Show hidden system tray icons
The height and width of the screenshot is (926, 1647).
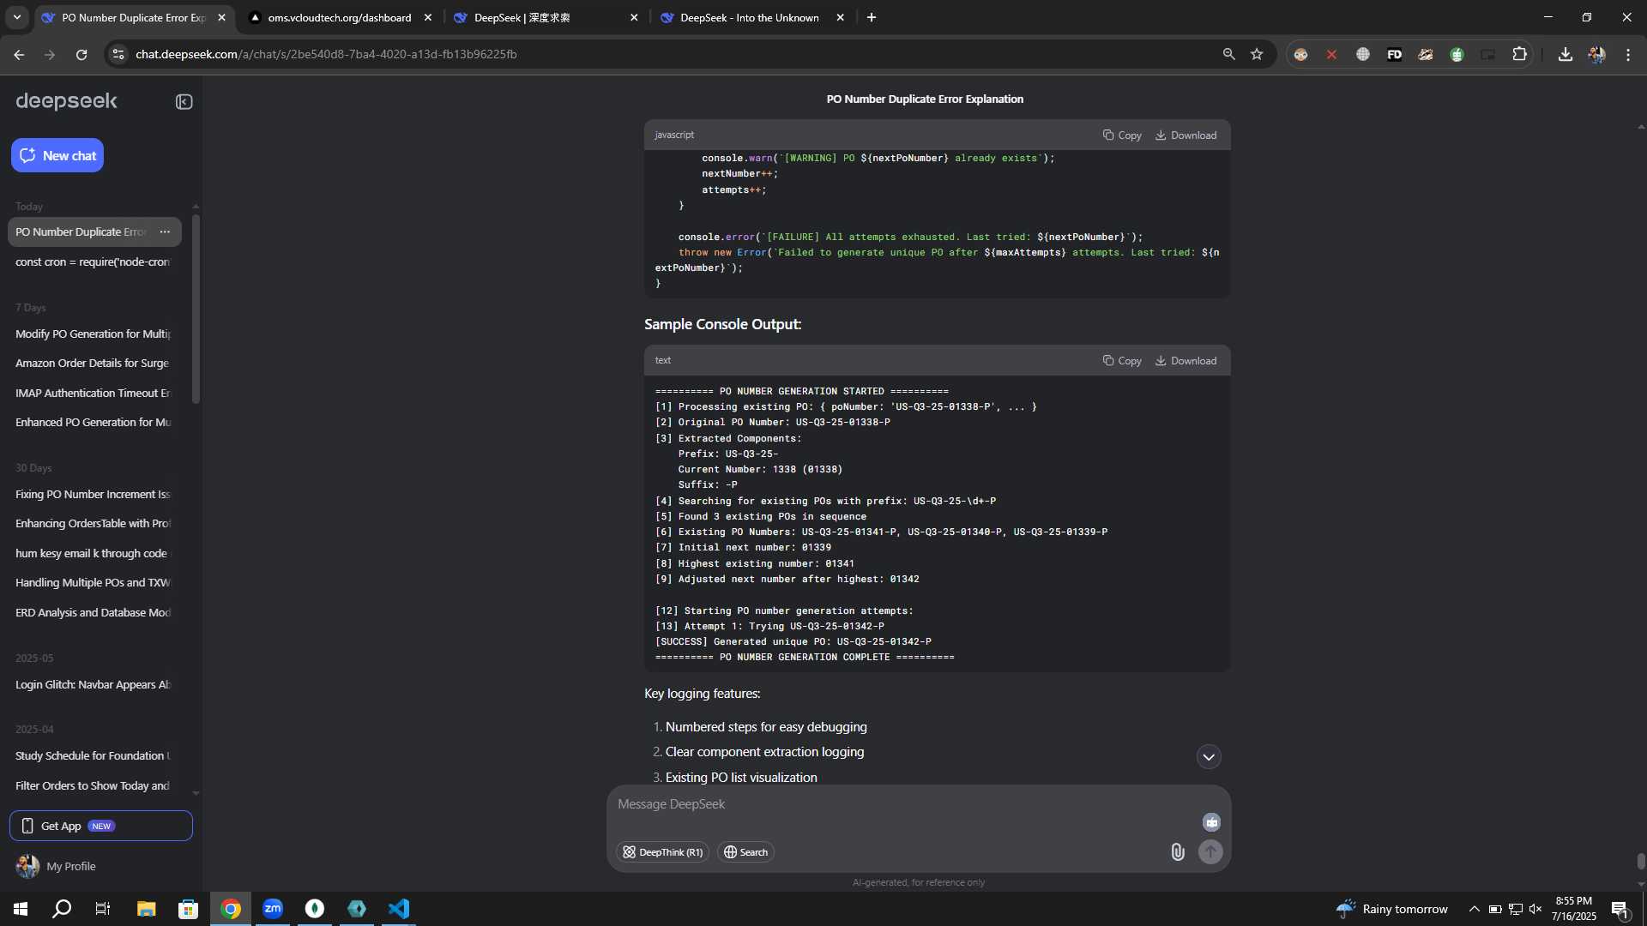tap(1474, 909)
